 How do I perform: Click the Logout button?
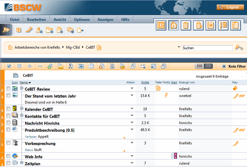pyautogui.click(x=230, y=7)
